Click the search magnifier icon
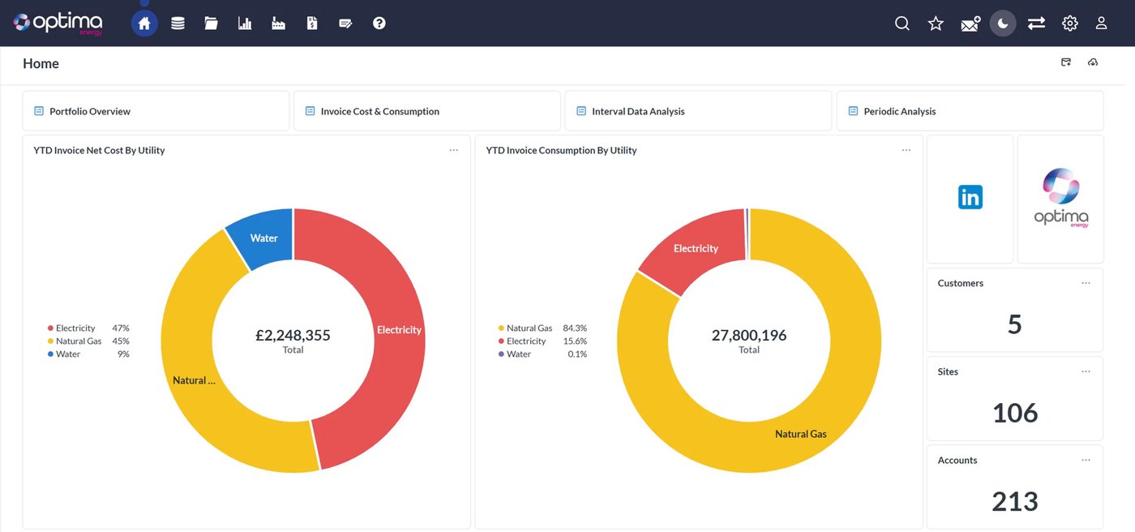 point(902,24)
